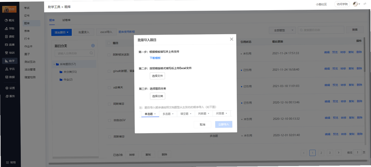The width and height of the screenshot is (371, 167).
Task: Open the 添加题目 dropdown button
Action: [x=62, y=32]
